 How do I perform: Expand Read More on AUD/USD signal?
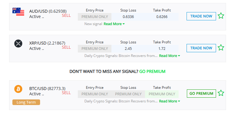pyautogui.click(x=114, y=24)
